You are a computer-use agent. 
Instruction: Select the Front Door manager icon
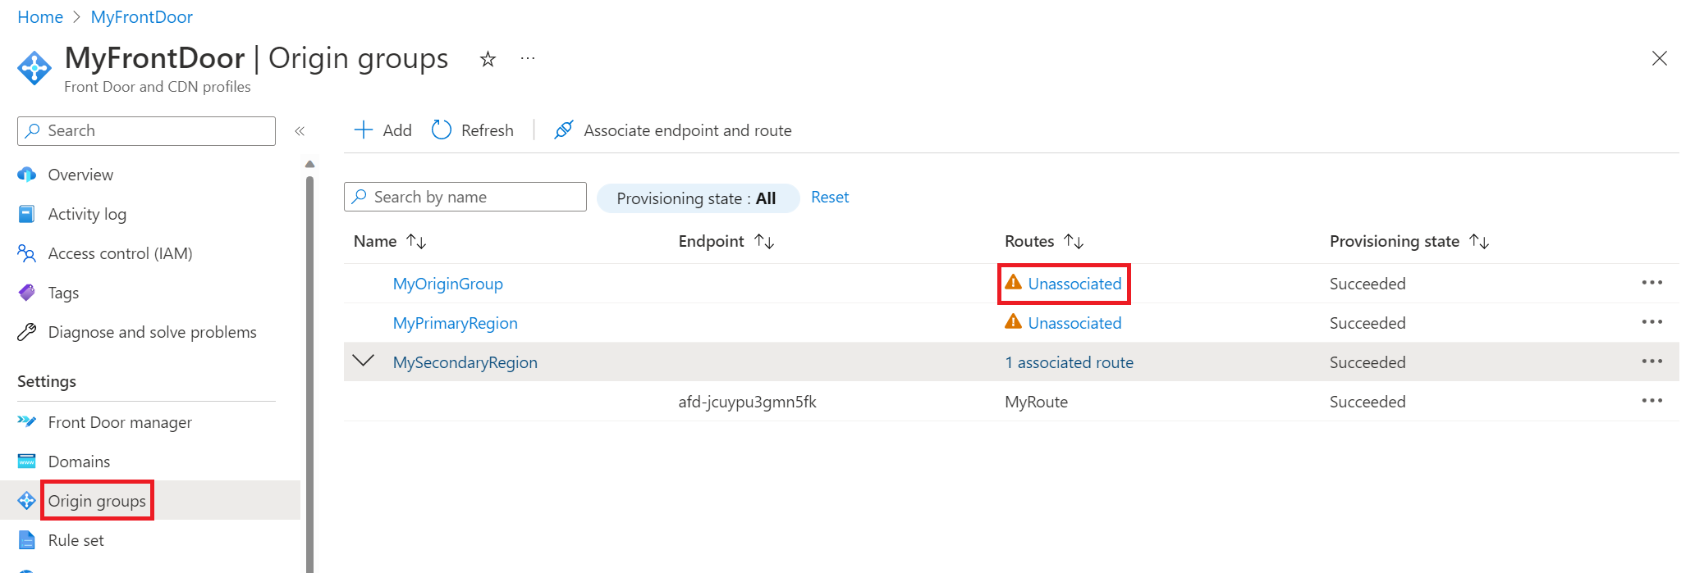(26, 421)
